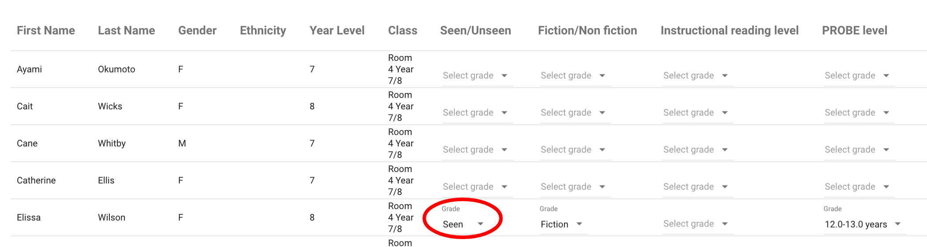Open Elissa's 12.0-13.0 years PROBE dropdown
Viewport: 927px width, 247px height.
[x=863, y=224]
